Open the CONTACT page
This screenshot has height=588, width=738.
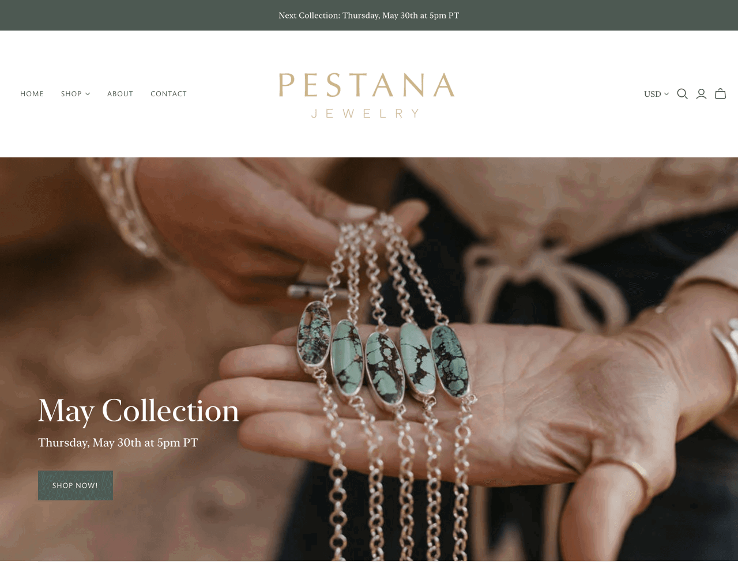(168, 94)
